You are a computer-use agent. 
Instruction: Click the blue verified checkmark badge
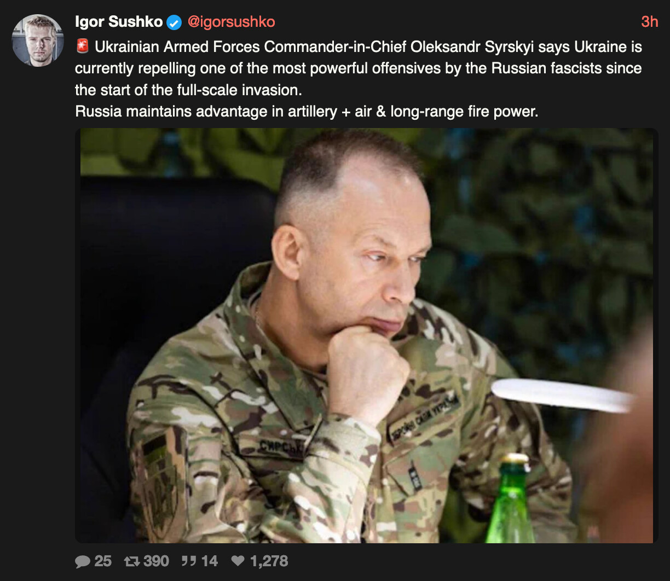click(x=174, y=22)
